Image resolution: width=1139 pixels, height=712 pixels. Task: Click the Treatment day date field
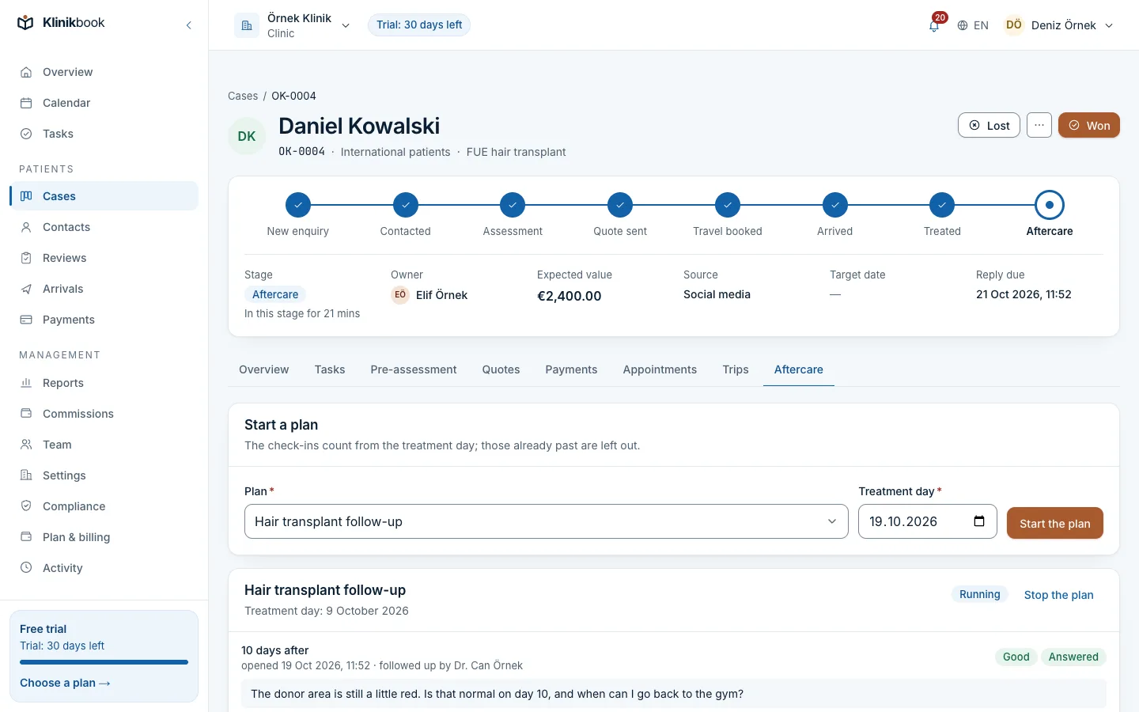pos(928,521)
